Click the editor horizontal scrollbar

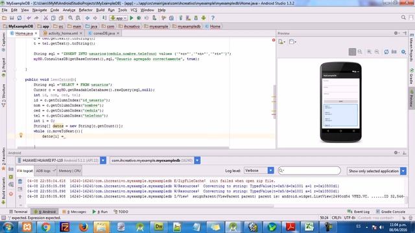123,148
